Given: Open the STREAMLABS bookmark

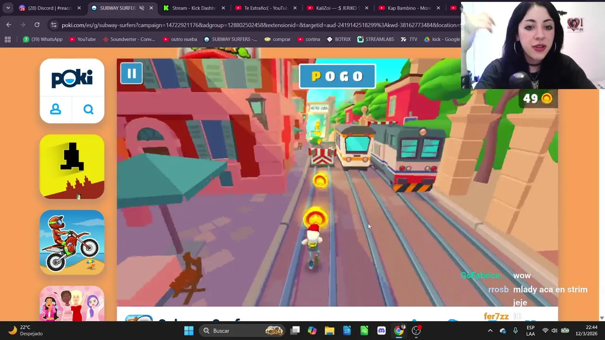Looking at the screenshot, I should 376,39.
